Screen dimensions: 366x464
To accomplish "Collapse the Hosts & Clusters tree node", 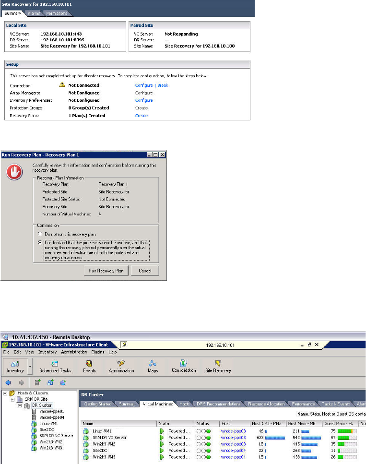I will pyautogui.click(x=5, y=393).
